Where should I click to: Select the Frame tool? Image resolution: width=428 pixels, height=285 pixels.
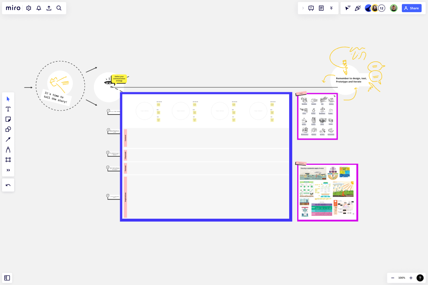tap(8, 160)
